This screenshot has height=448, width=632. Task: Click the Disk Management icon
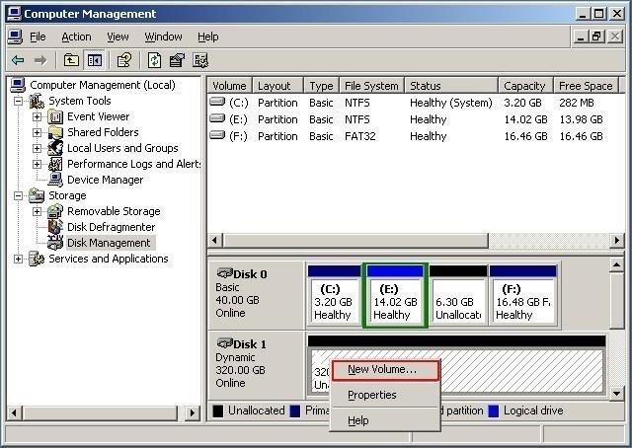pyautogui.click(x=55, y=243)
